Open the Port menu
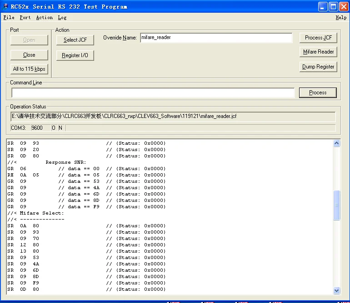This screenshot has height=303, width=350. [25, 17]
